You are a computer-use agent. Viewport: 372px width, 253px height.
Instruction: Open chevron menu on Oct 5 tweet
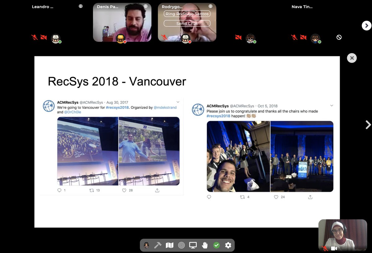[332, 105]
